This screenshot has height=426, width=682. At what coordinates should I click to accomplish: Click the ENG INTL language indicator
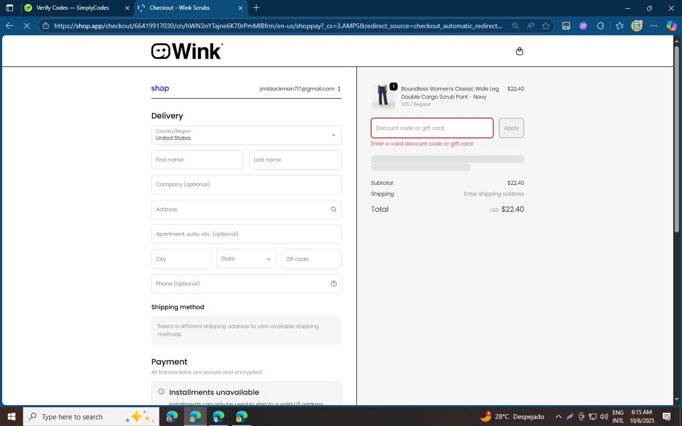[x=618, y=416]
